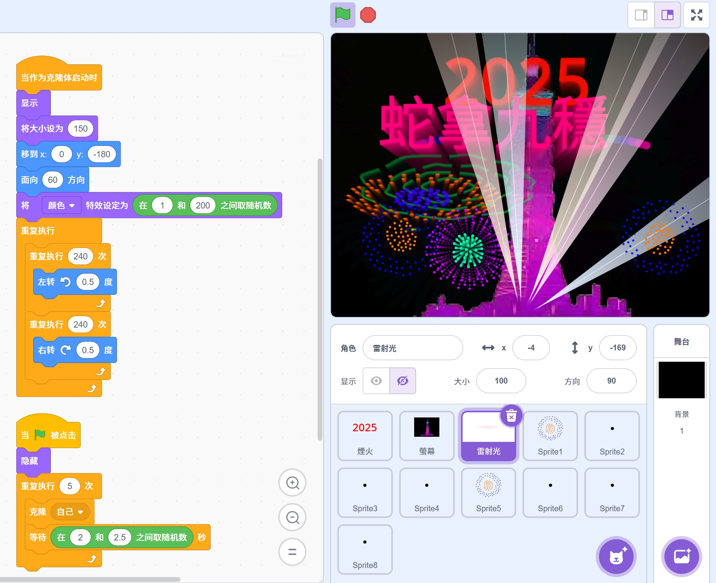Select the stage backdrop thumbnail

681,380
